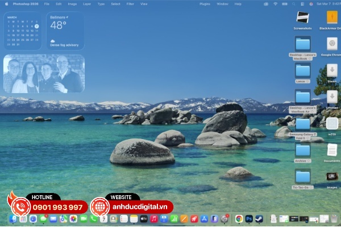The width and height of the screenshot is (341, 227).
Task: Open the App Store from the Dock
Action: pos(204,219)
